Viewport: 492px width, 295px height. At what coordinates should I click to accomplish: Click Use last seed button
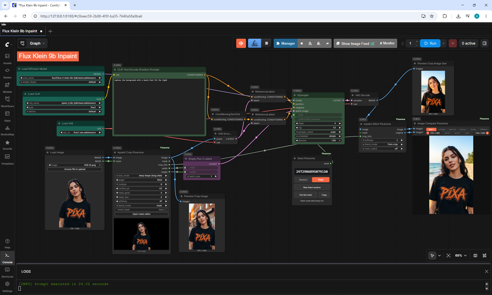pos(305,195)
